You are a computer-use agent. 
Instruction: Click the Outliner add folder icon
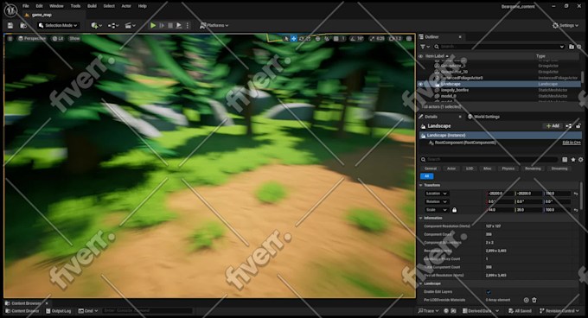[x=572, y=47]
